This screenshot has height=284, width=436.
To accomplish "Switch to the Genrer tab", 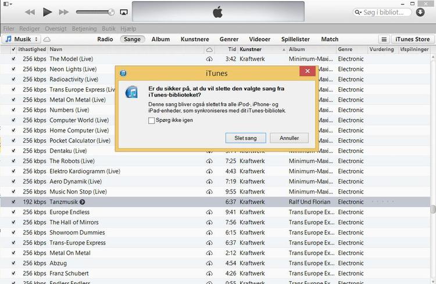I will (x=229, y=39).
